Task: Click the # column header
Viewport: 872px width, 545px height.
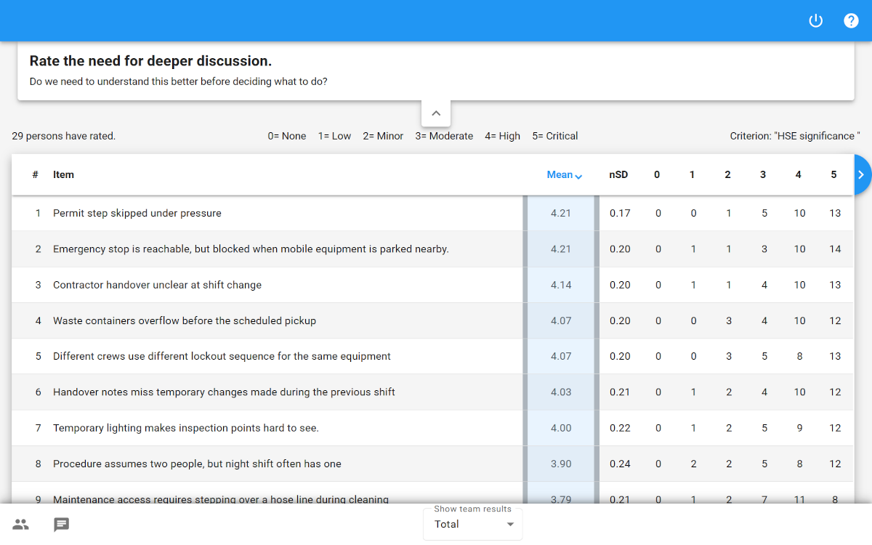Action: pos(35,174)
